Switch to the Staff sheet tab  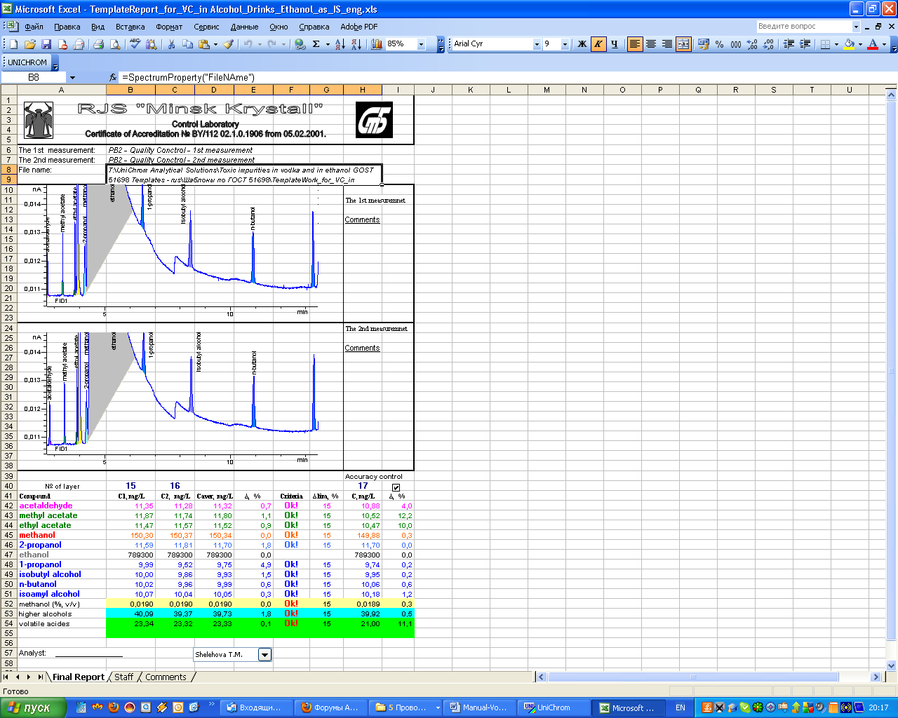click(123, 677)
